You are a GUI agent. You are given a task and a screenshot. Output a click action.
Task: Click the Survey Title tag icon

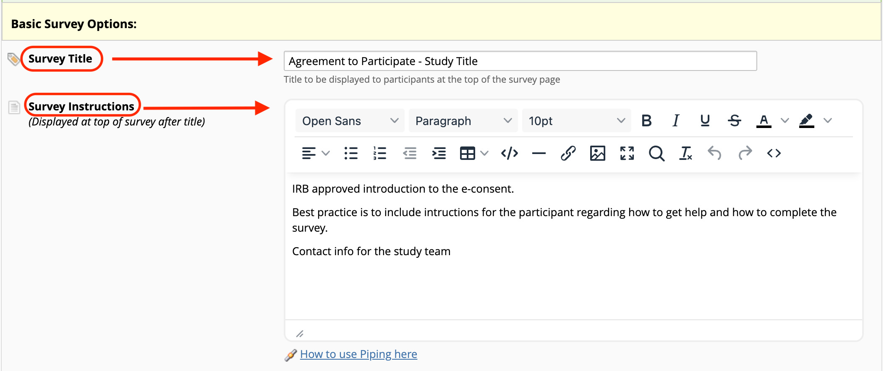[x=13, y=59]
